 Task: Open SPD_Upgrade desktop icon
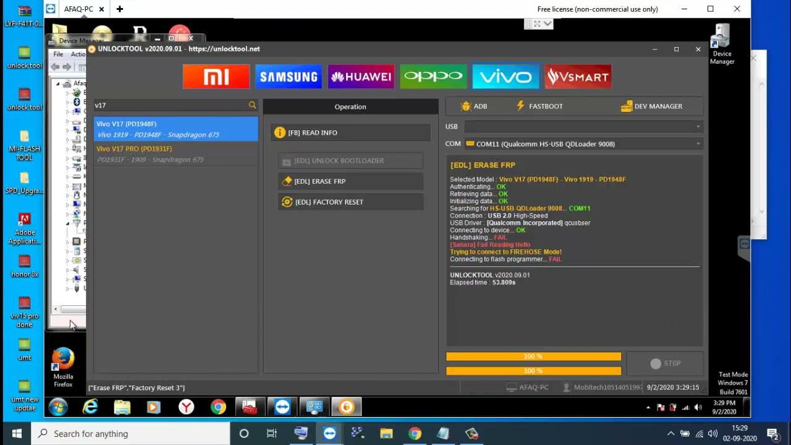click(x=25, y=183)
